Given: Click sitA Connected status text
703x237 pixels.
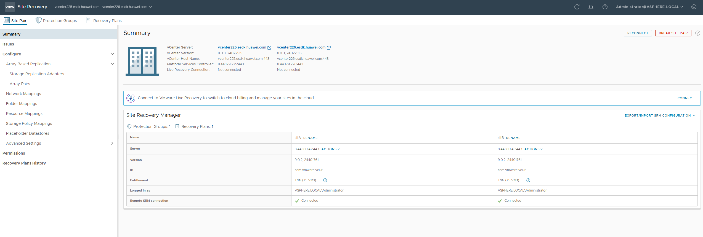Looking at the screenshot, I should click(x=310, y=201).
